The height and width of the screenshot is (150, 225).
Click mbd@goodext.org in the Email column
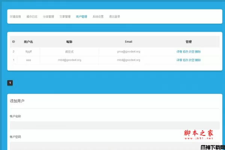[x=129, y=60]
